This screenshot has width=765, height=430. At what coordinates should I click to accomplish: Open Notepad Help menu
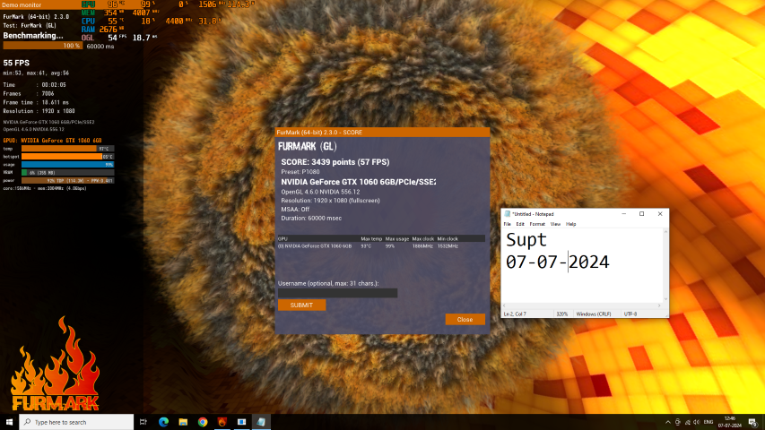(x=570, y=224)
